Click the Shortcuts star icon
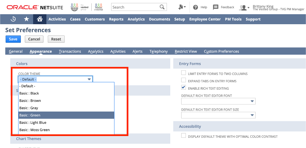Viewport: 306px width, 148px height. coord(26,19)
